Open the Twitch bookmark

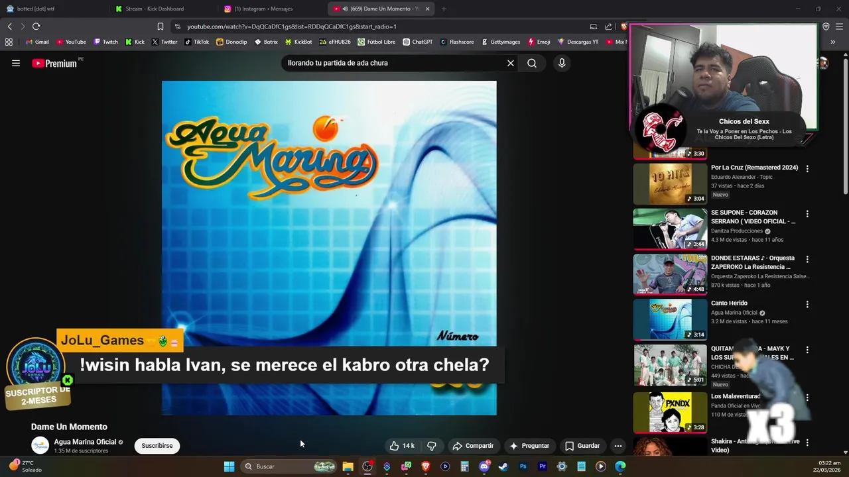coord(105,42)
